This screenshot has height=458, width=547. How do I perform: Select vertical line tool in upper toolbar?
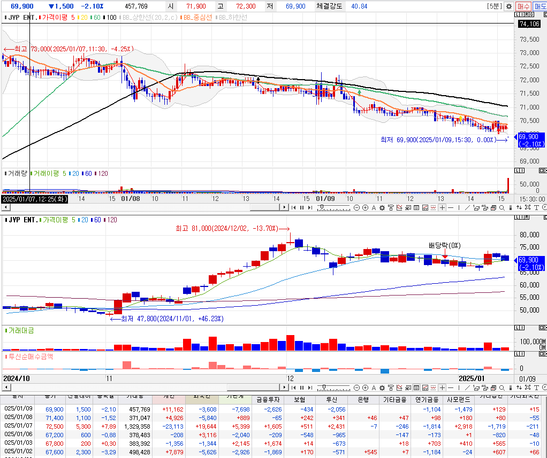click(x=459, y=207)
